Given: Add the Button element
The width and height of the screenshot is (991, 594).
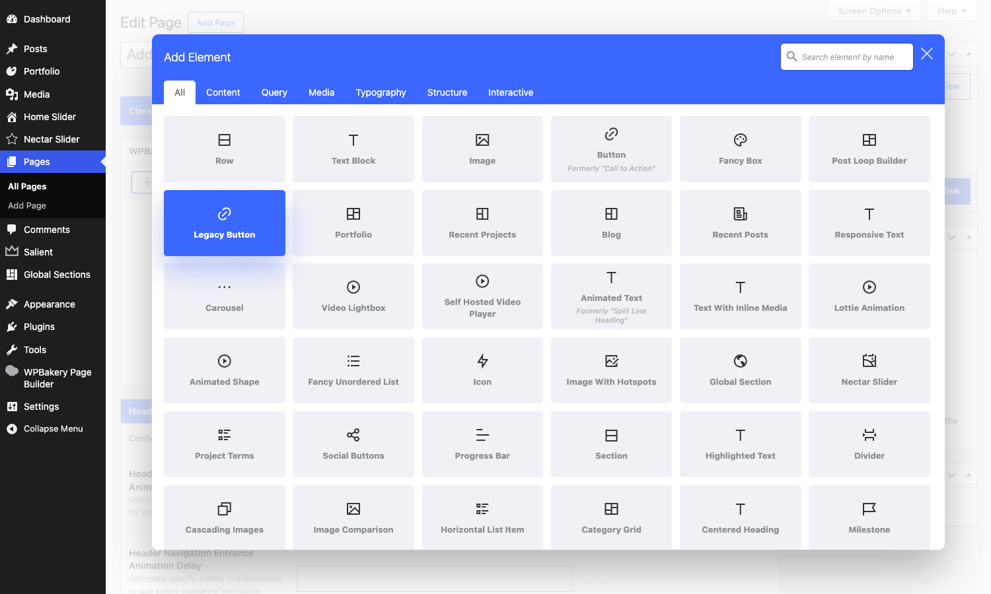Looking at the screenshot, I should coord(611,149).
